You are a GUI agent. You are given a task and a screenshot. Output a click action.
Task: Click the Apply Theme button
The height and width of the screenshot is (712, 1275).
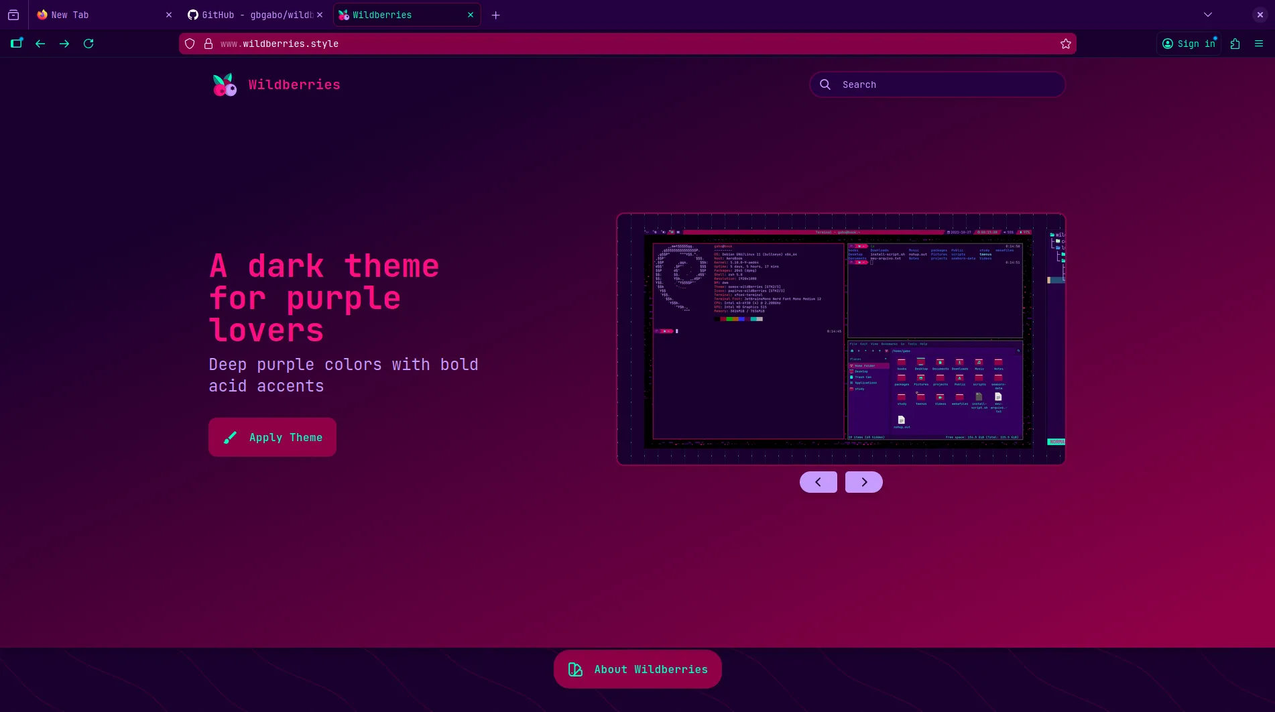(272, 437)
